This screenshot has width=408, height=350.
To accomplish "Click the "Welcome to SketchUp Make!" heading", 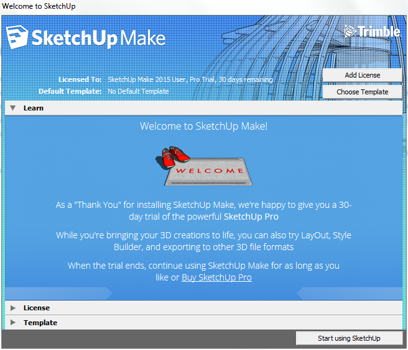I will pyautogui.click(x=204, y=126).
